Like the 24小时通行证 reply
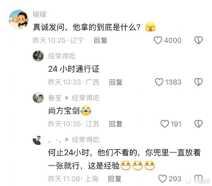The width and height of the screenshot is (212, 186). click(159, 82)
